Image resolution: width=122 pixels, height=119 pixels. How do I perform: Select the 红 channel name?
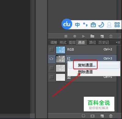coord(69,59)
